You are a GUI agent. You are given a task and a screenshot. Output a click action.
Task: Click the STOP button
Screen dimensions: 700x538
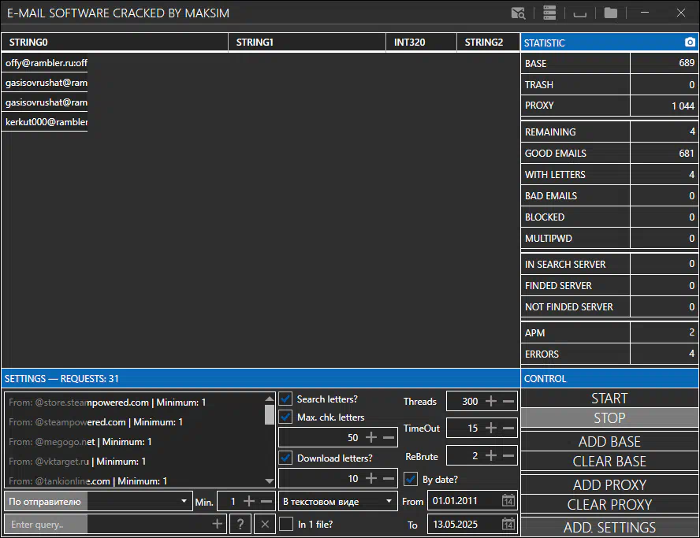pos(609,418)
